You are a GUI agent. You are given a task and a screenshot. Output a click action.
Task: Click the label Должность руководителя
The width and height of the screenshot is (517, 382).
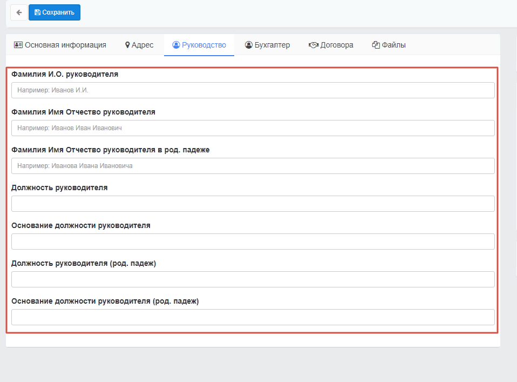click(60, 188)
